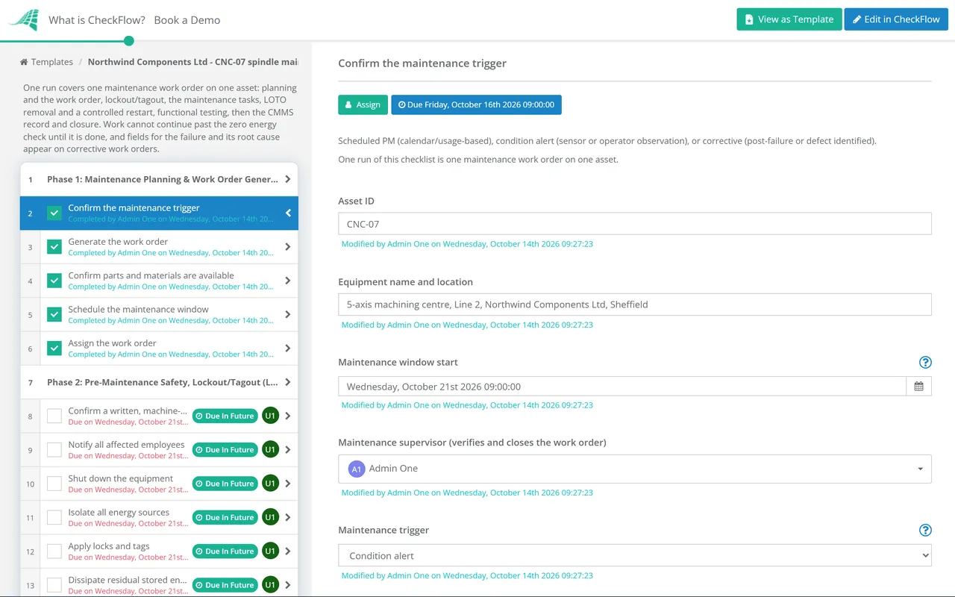The height and width of the screenshot is (597, 955).
Task: Click Due In Future badge on Apply locks and tags
Action: coord(225,551)
